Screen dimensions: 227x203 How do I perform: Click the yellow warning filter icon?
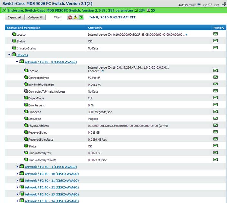75,17
